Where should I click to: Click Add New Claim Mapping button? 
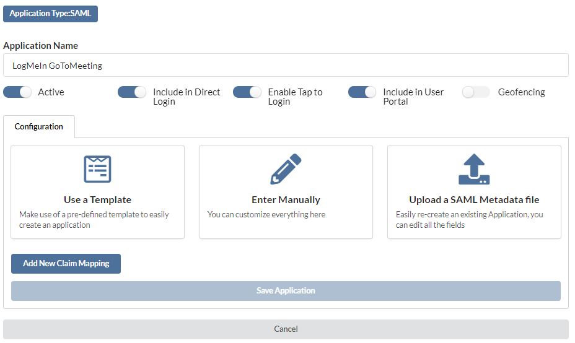tap(66, 264)
